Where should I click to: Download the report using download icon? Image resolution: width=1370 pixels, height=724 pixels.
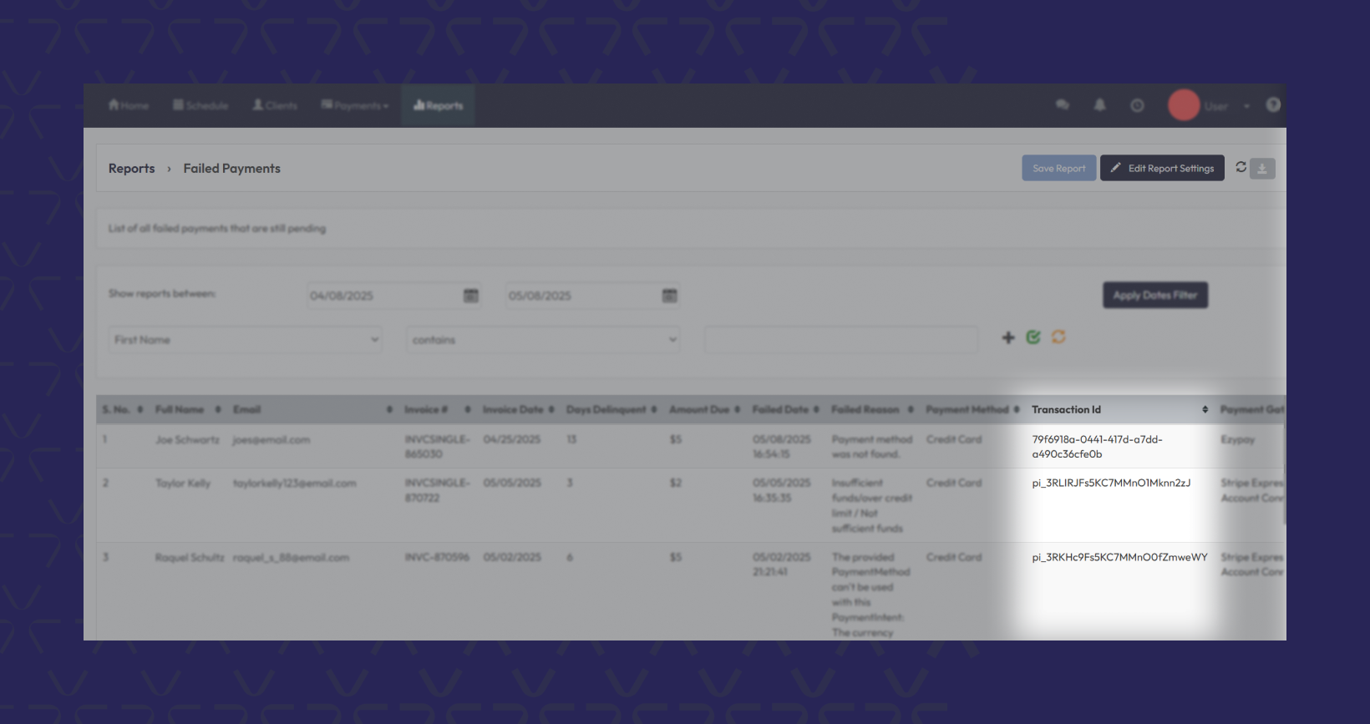tap(1262, 169)
